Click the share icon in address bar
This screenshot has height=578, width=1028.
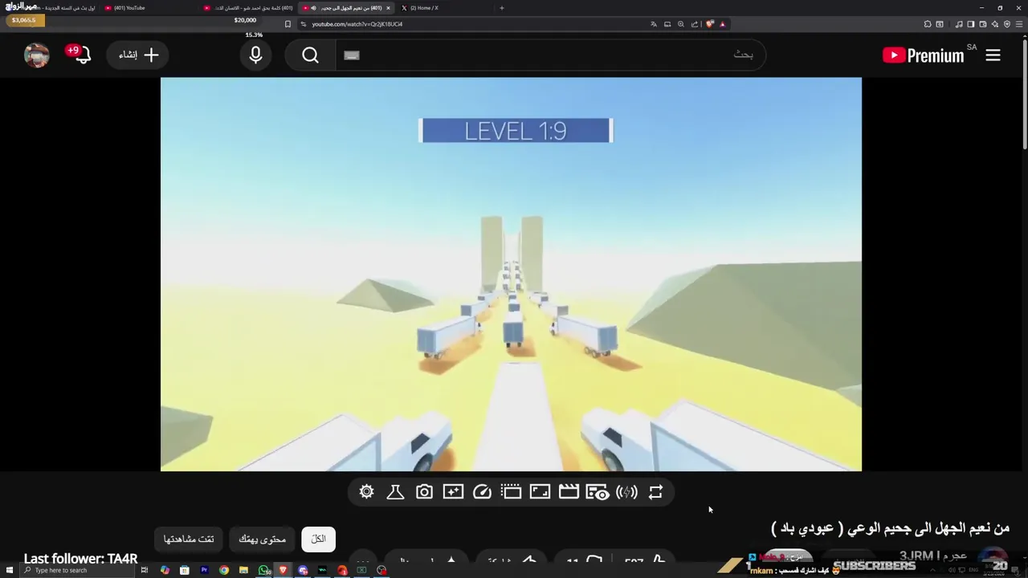click(695, 24)
